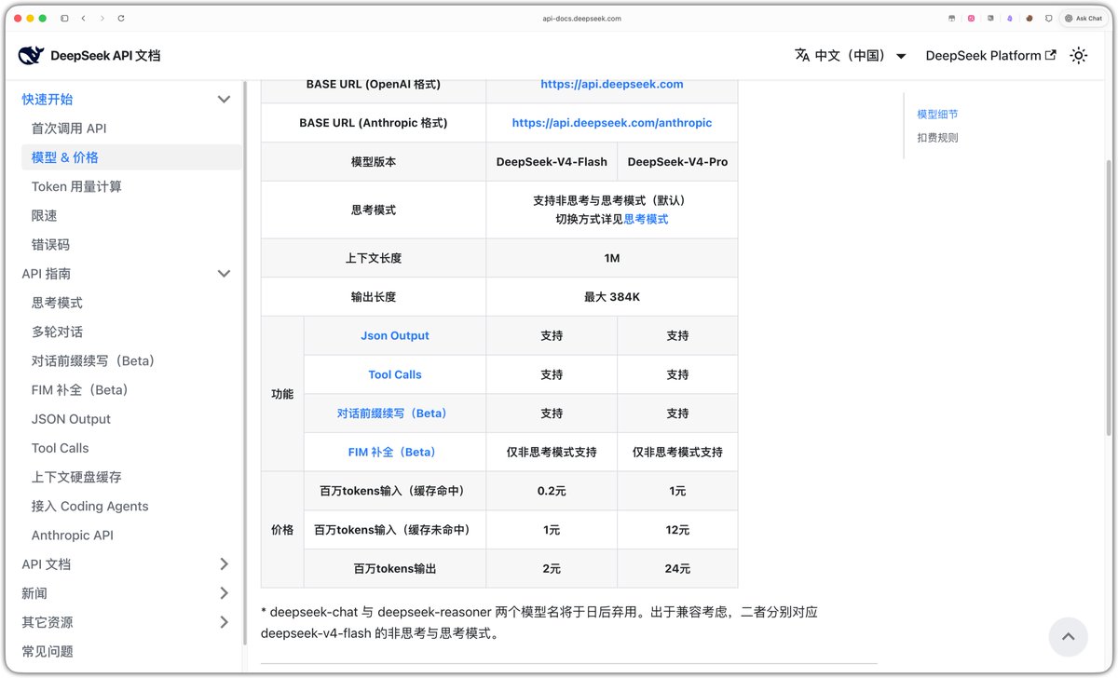Collapse the 快速开始 section chevron
The height and width of the screenshot is (678, 1118).
pos(224,99)
